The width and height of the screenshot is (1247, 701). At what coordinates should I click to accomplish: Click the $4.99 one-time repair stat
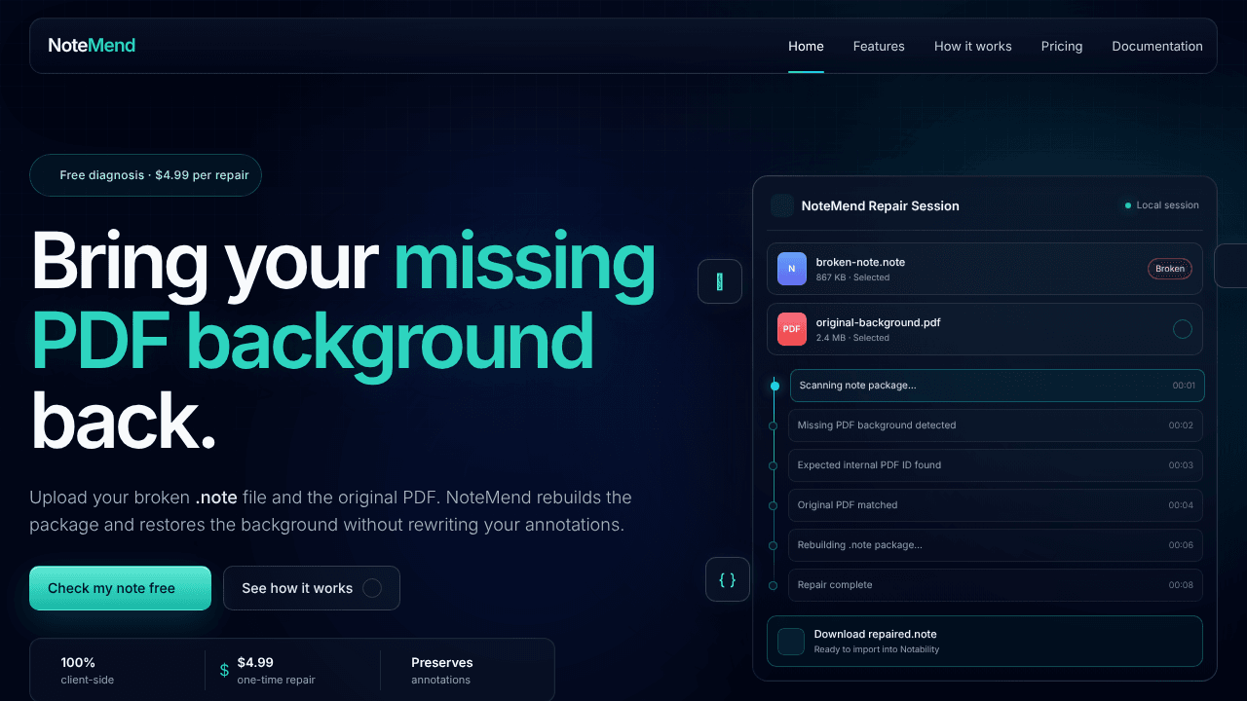tap(276, 670)
